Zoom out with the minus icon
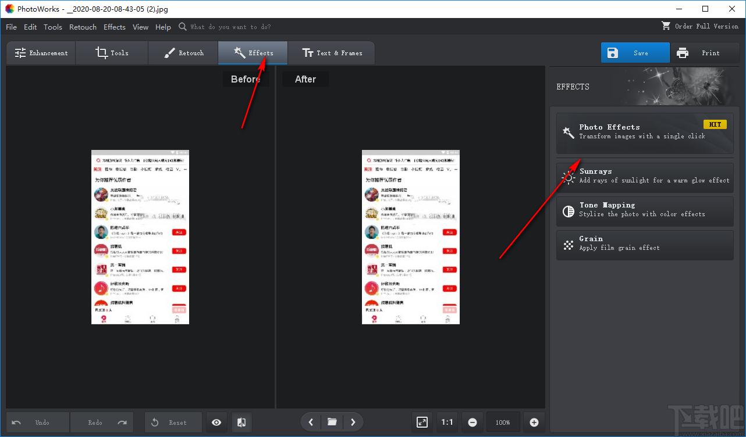This screenshot has height=437, width=746. (x=473, y=422)
